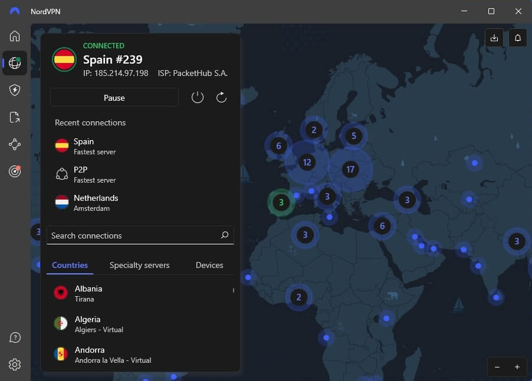Select the VPN globe icon in sidebar
The image size is (532, 381).
click(15, 63)
